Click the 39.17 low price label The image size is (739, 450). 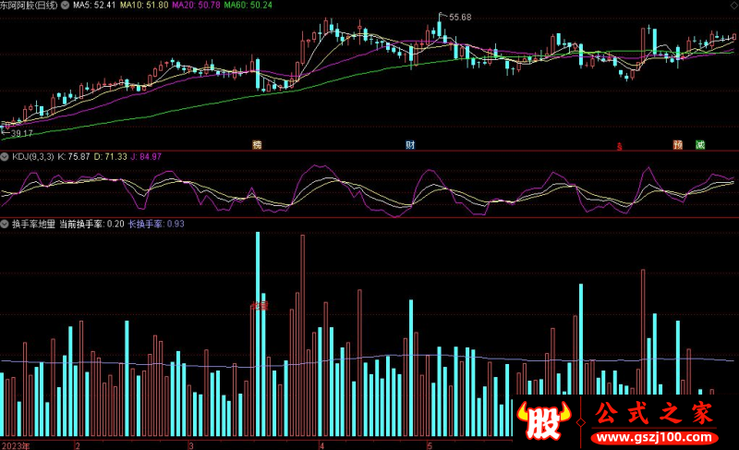click(x=21, y=133)
